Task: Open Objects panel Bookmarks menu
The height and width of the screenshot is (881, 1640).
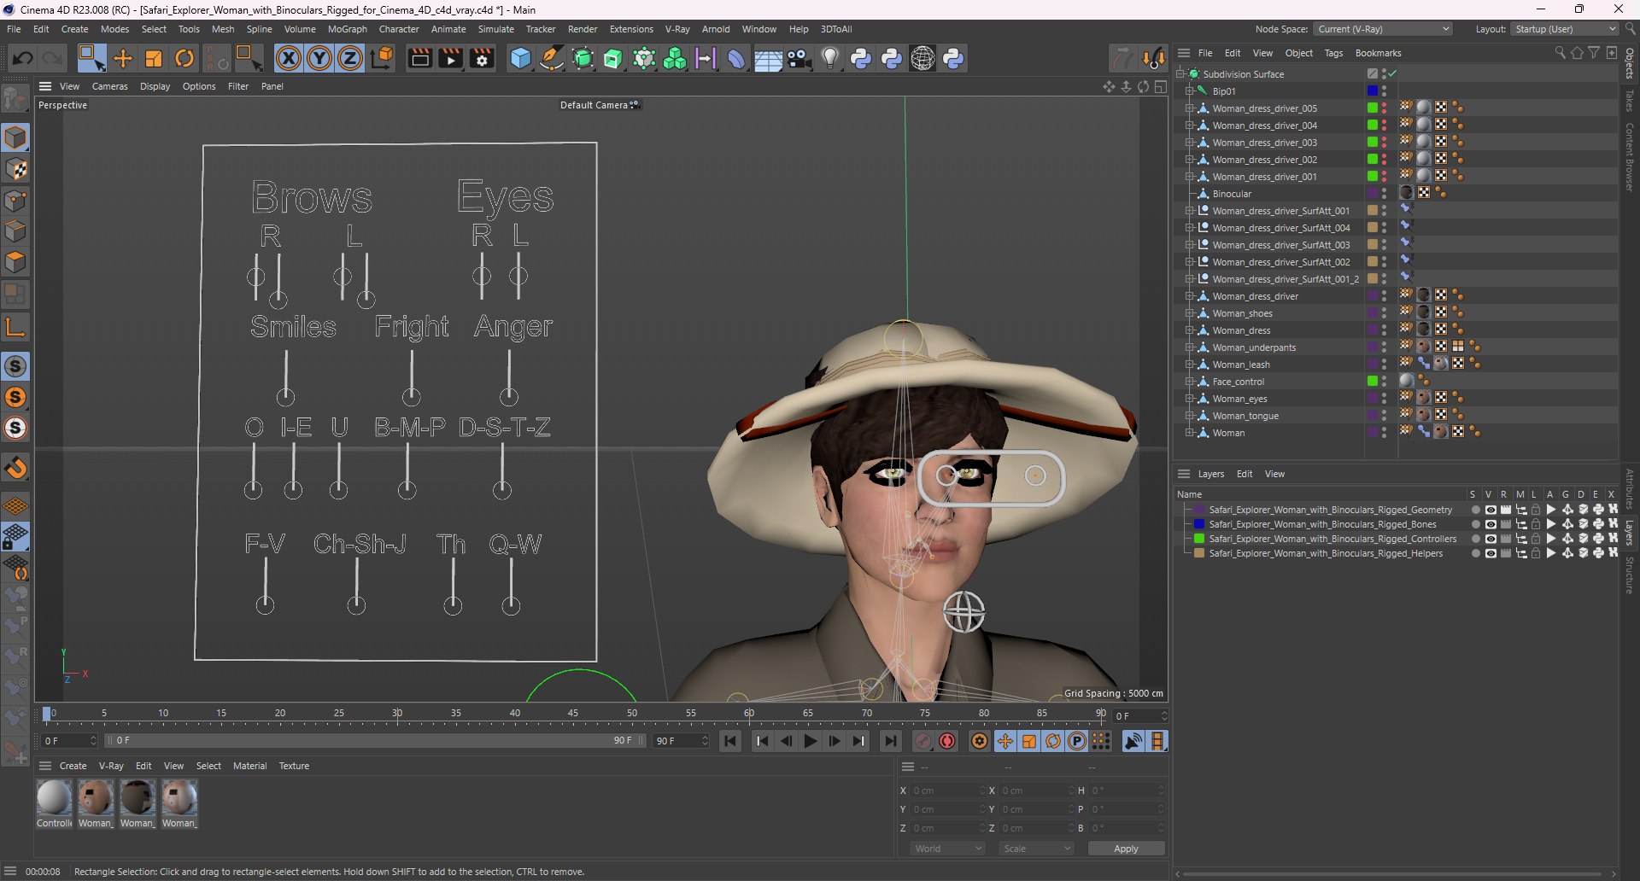Action: (x=1378, y=53)
